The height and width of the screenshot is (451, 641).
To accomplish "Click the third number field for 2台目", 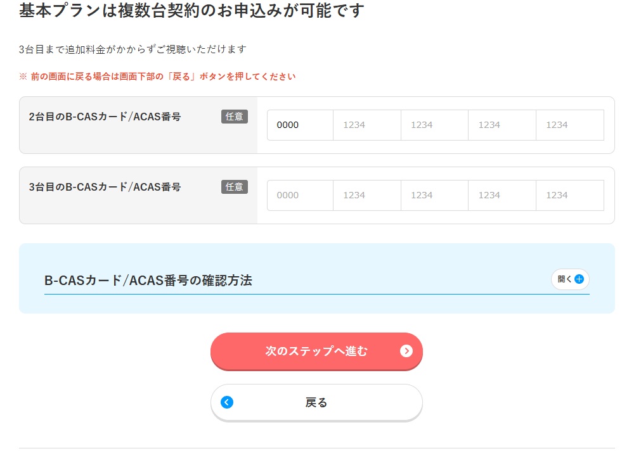I will [435, 125].
